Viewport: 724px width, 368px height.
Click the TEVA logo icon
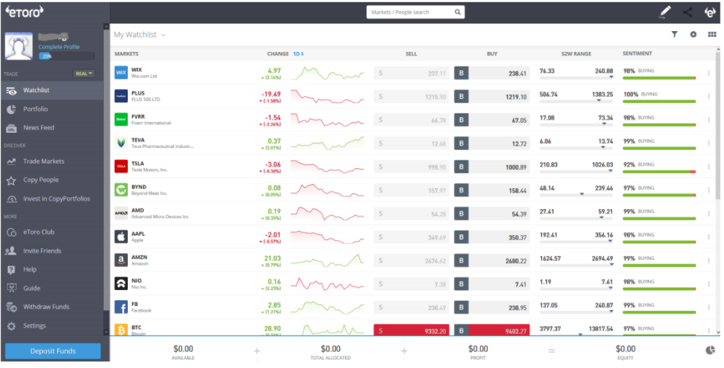121,143
